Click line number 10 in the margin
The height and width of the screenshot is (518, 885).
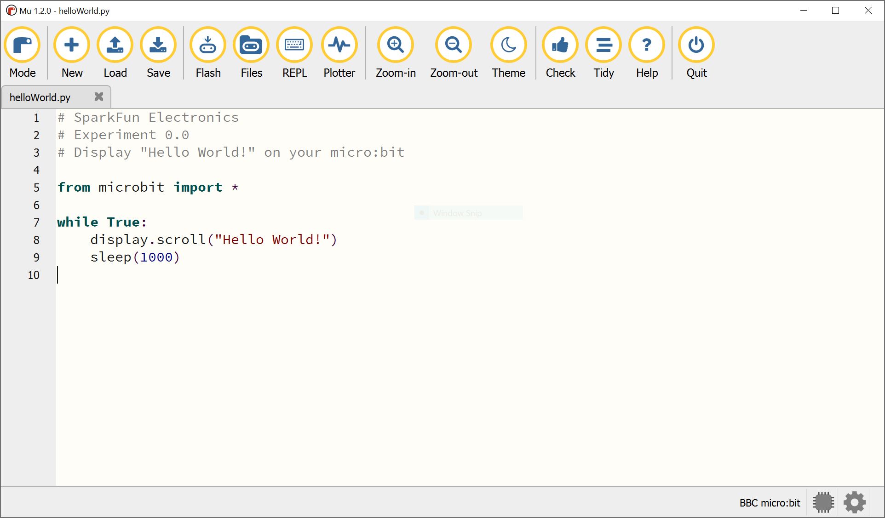[34, 275]
